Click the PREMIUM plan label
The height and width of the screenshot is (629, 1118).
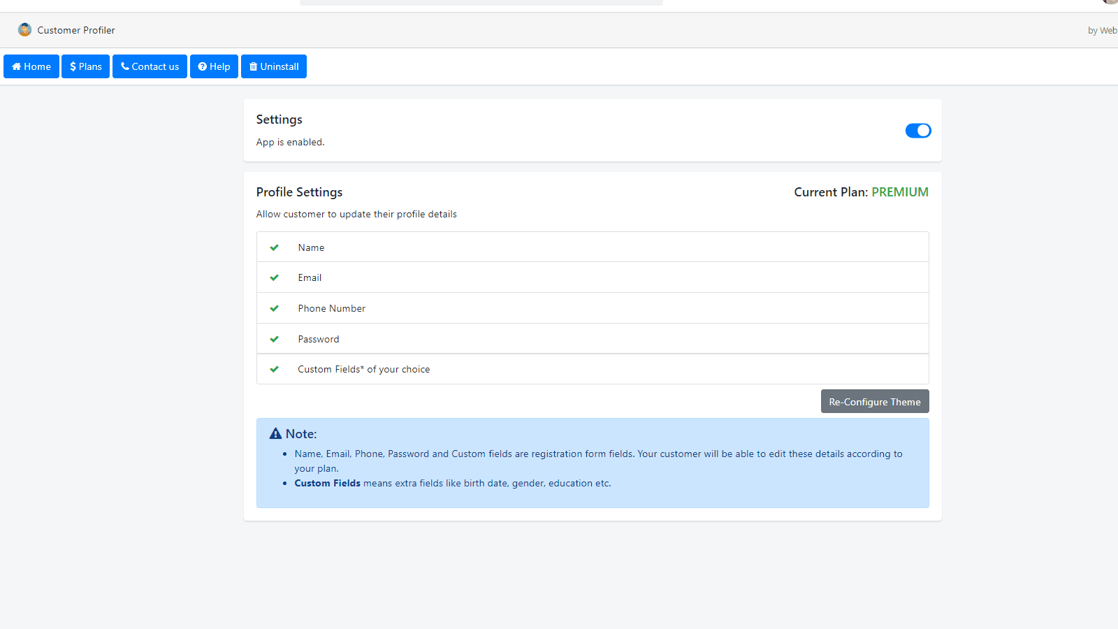[899, 192]
